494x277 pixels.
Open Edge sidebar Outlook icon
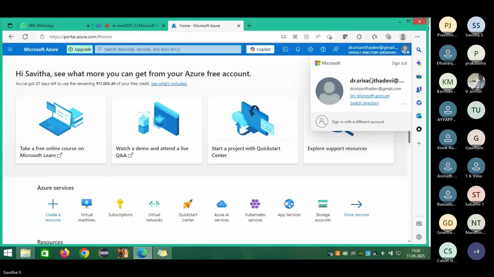(419, 116)
